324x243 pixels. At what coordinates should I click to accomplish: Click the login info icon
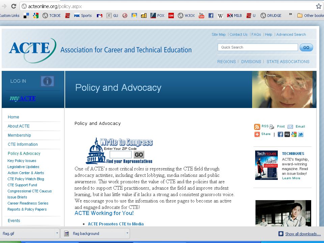tap(47, 81)
